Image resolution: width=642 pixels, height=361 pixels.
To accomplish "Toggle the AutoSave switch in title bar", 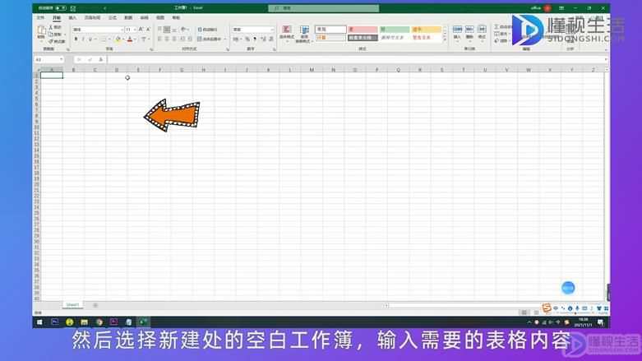I will 61,7.
